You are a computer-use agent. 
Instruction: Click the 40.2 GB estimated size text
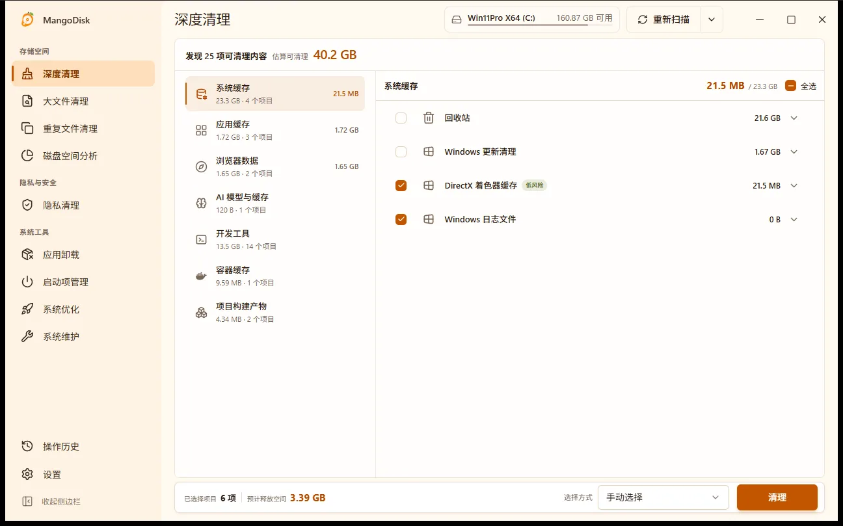coord(335,55)
